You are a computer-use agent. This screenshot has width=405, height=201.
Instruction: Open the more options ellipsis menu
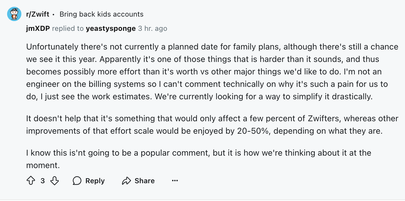(x=175, y=181)
